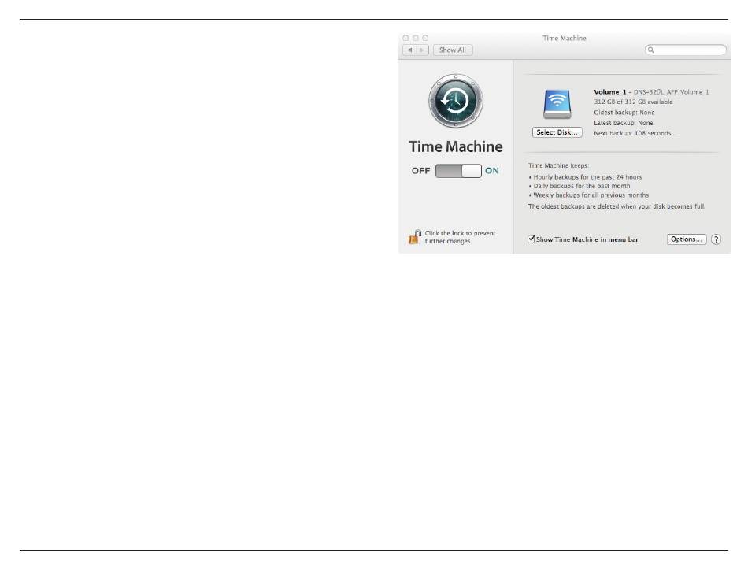Click the 'Time Machine keeps:' heading
Screen dimensions: 748x571
tap(558, 165)
